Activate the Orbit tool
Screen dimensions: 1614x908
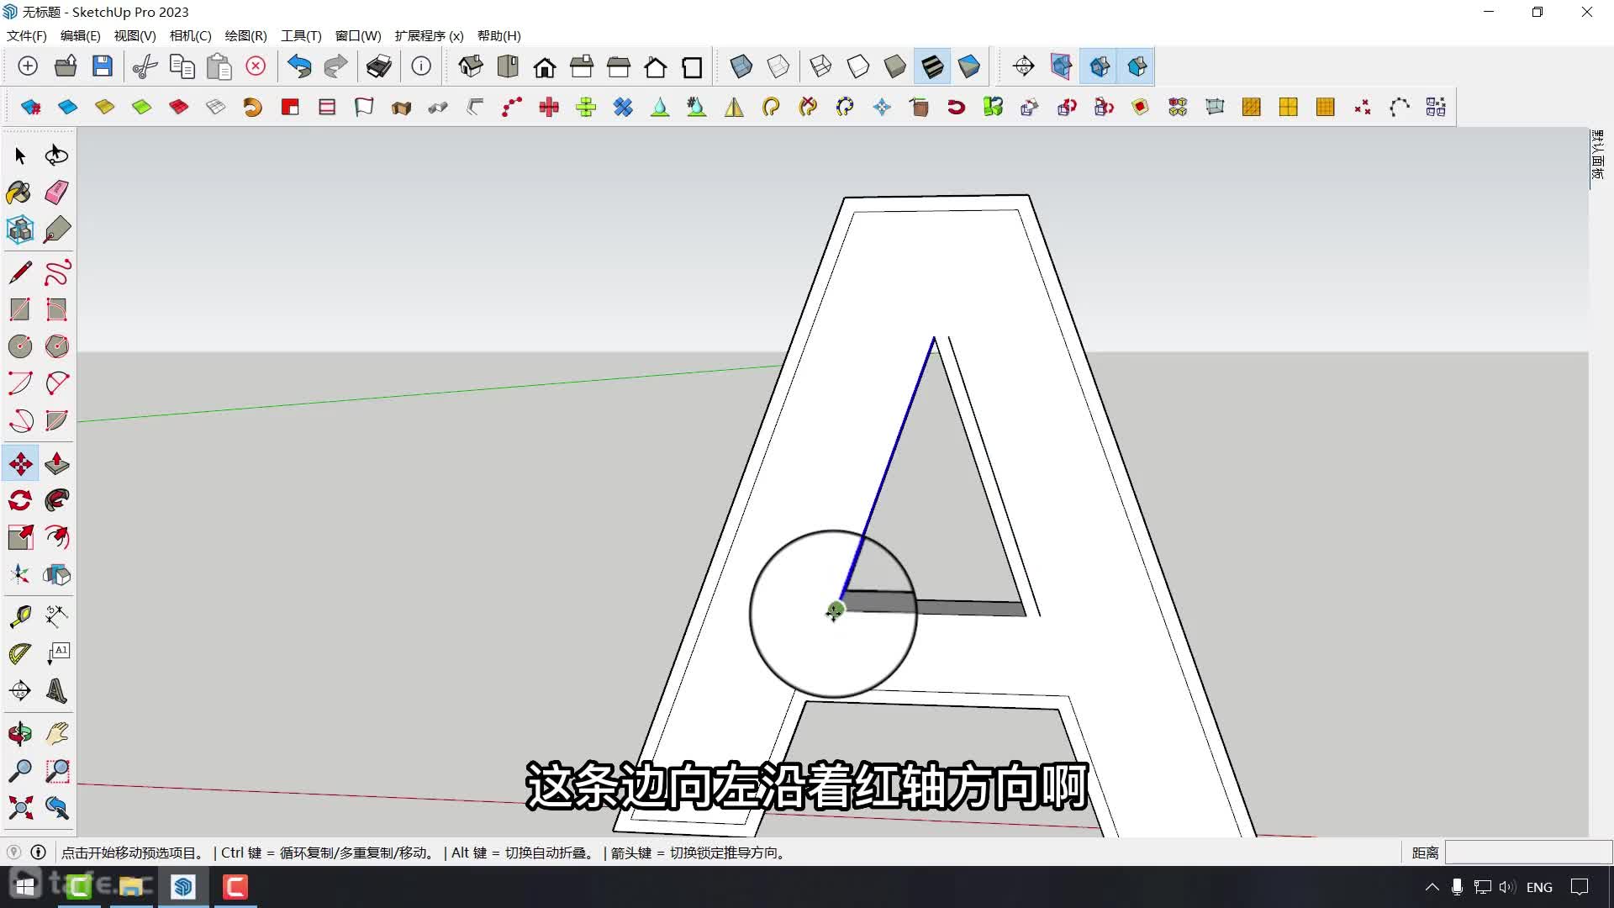[x=20, y=734]
